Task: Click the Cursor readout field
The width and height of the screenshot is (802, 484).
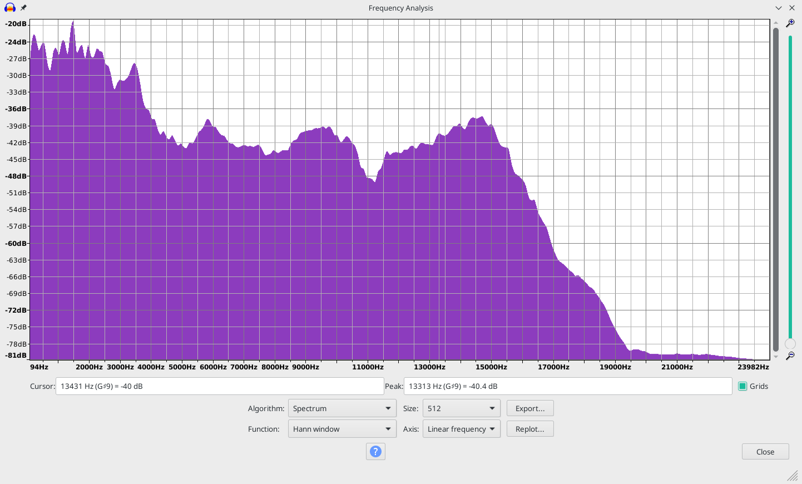Action: point(220,386)
